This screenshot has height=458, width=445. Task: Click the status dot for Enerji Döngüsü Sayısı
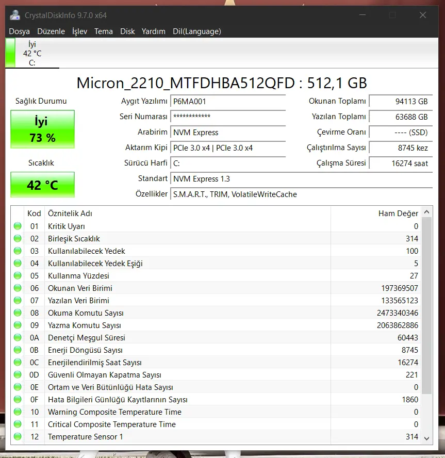click(x=18, y=350)
